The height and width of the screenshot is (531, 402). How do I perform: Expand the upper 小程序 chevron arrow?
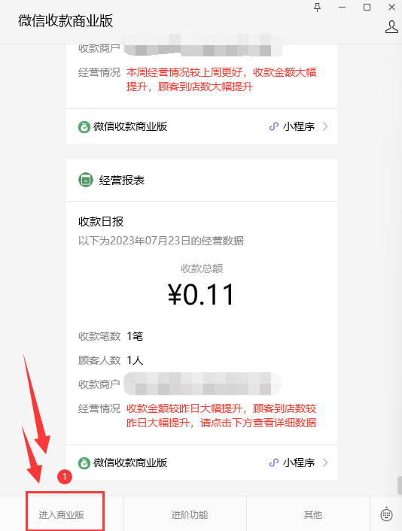click(x=325, y=126)
